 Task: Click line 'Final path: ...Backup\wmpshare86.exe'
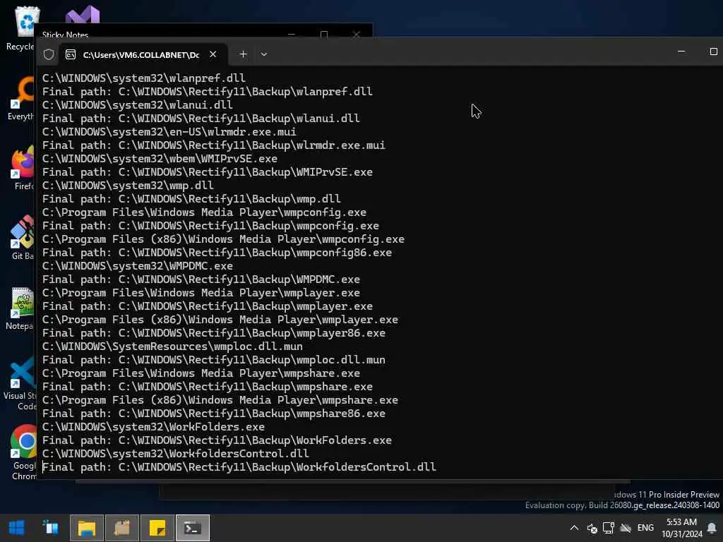click(x=214, y=414)
